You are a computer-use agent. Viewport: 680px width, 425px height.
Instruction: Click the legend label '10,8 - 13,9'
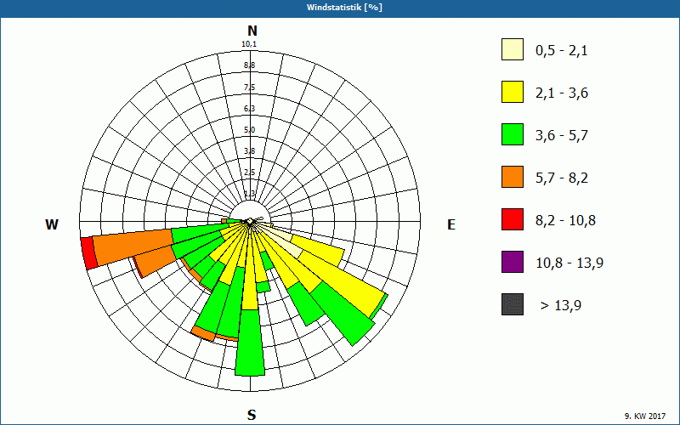(x=569, y=263)
